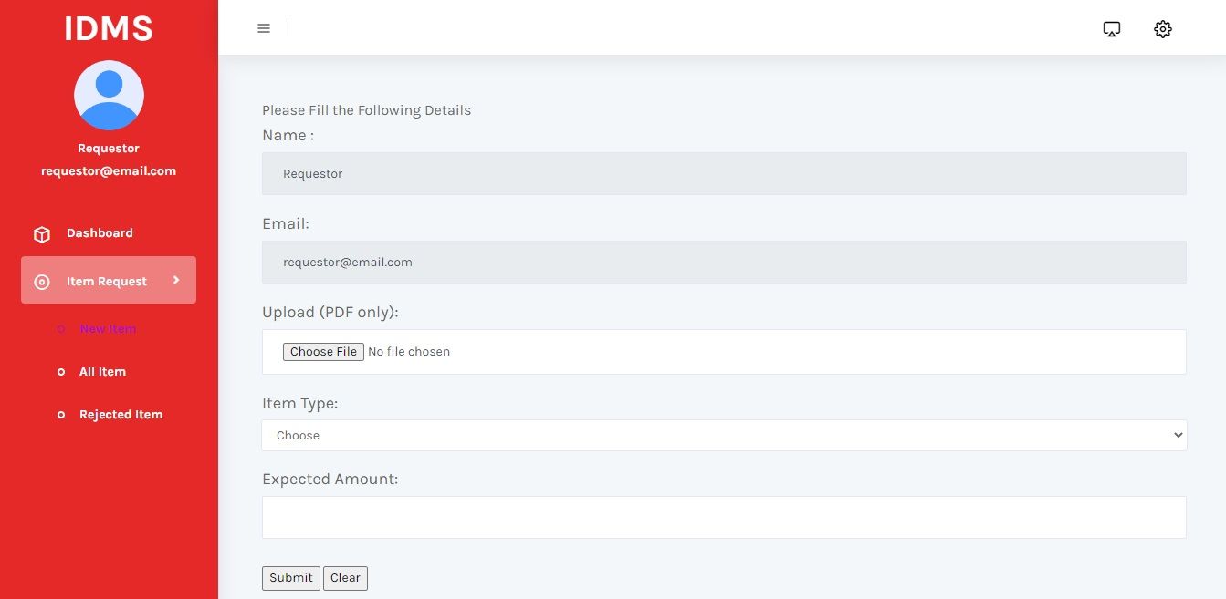Go to All Item submenu
Viewport: 1226px width, 599px height.
pos(102,372)
